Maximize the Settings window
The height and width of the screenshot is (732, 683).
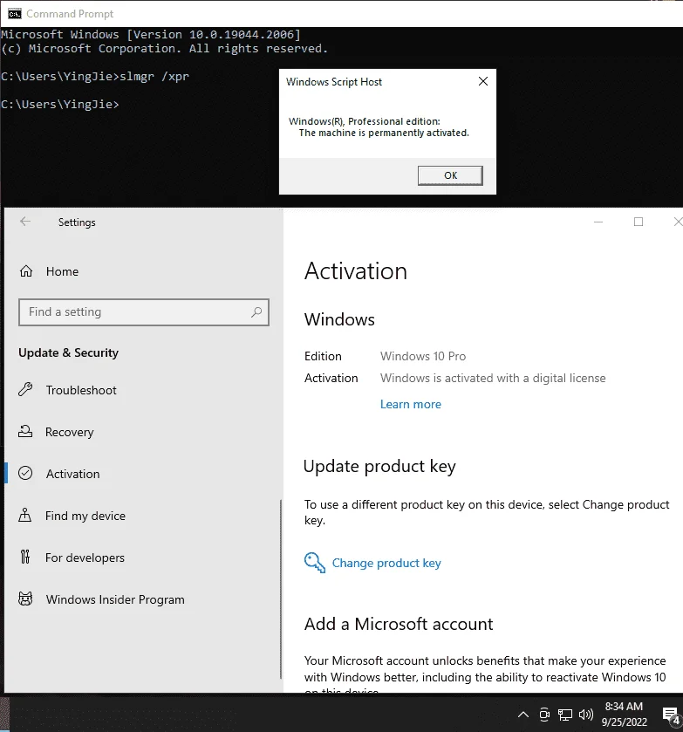639,222
